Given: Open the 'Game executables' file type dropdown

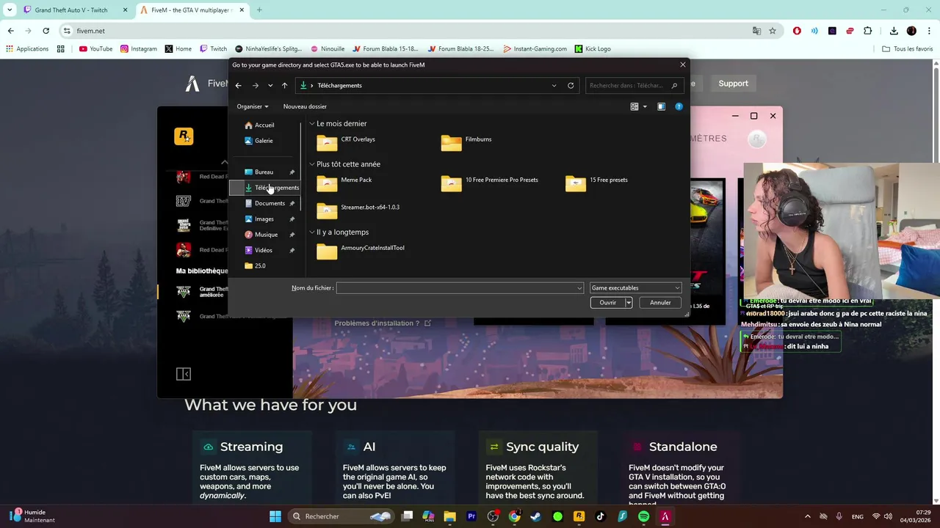Looking at the screenshot, I should tap(636, 288).
